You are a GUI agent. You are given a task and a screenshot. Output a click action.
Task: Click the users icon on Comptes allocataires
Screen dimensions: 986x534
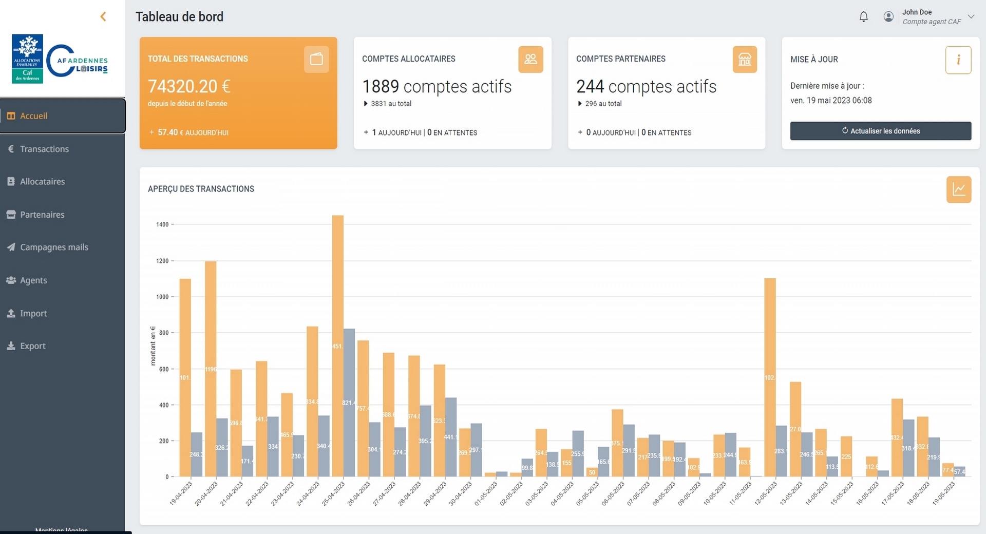530,59
